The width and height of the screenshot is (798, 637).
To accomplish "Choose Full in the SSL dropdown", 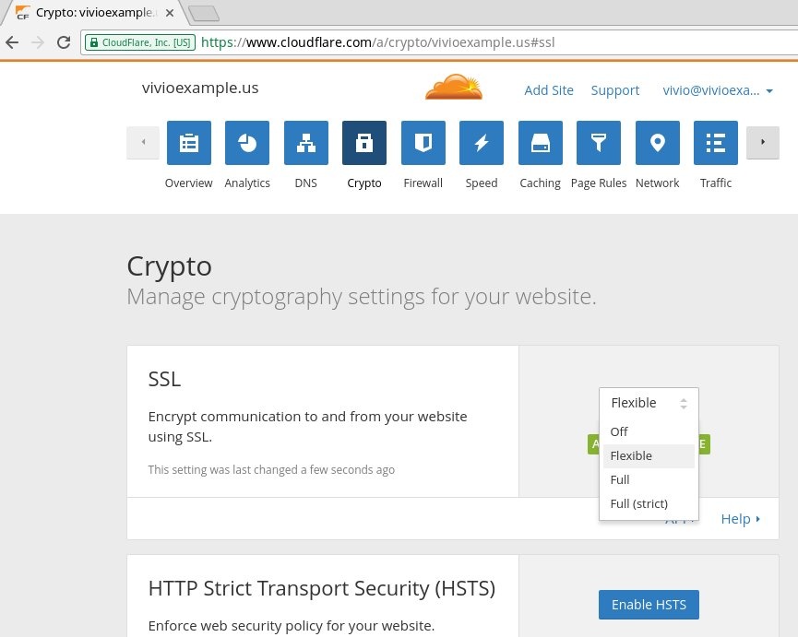I will (649, 480).
